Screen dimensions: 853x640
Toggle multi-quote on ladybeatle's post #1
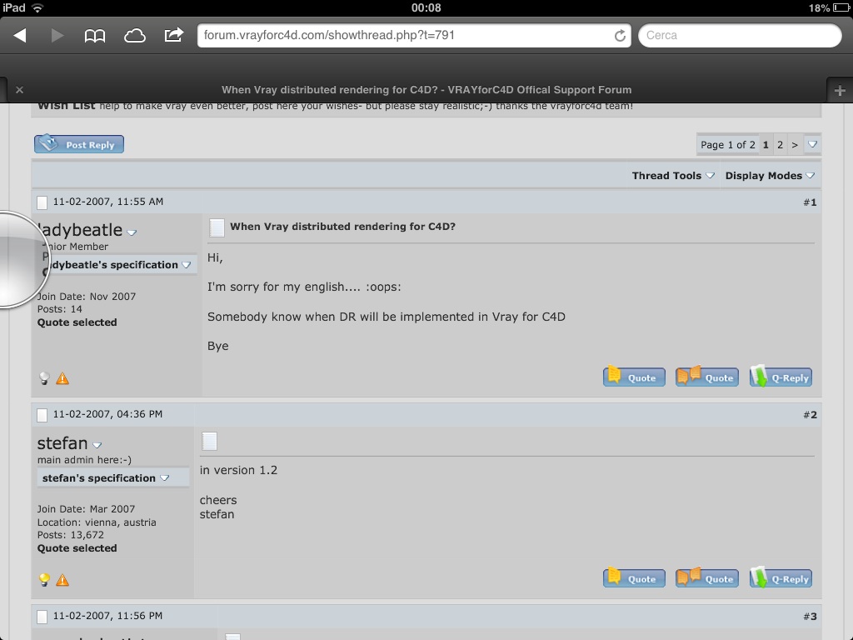tap(706, 377)
